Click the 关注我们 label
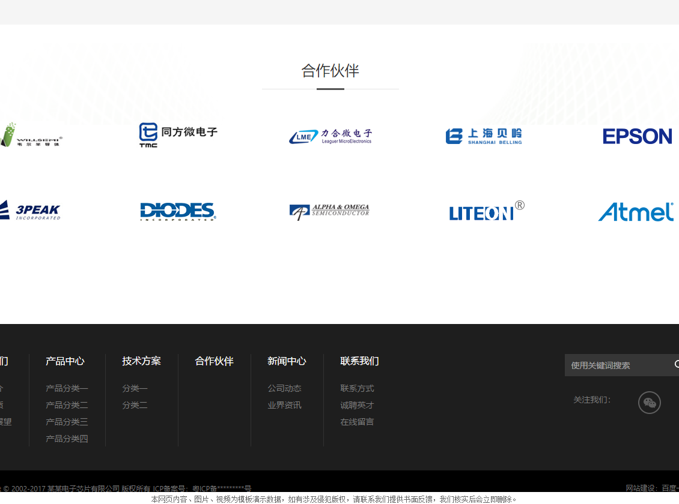 (x=591, y=400)
